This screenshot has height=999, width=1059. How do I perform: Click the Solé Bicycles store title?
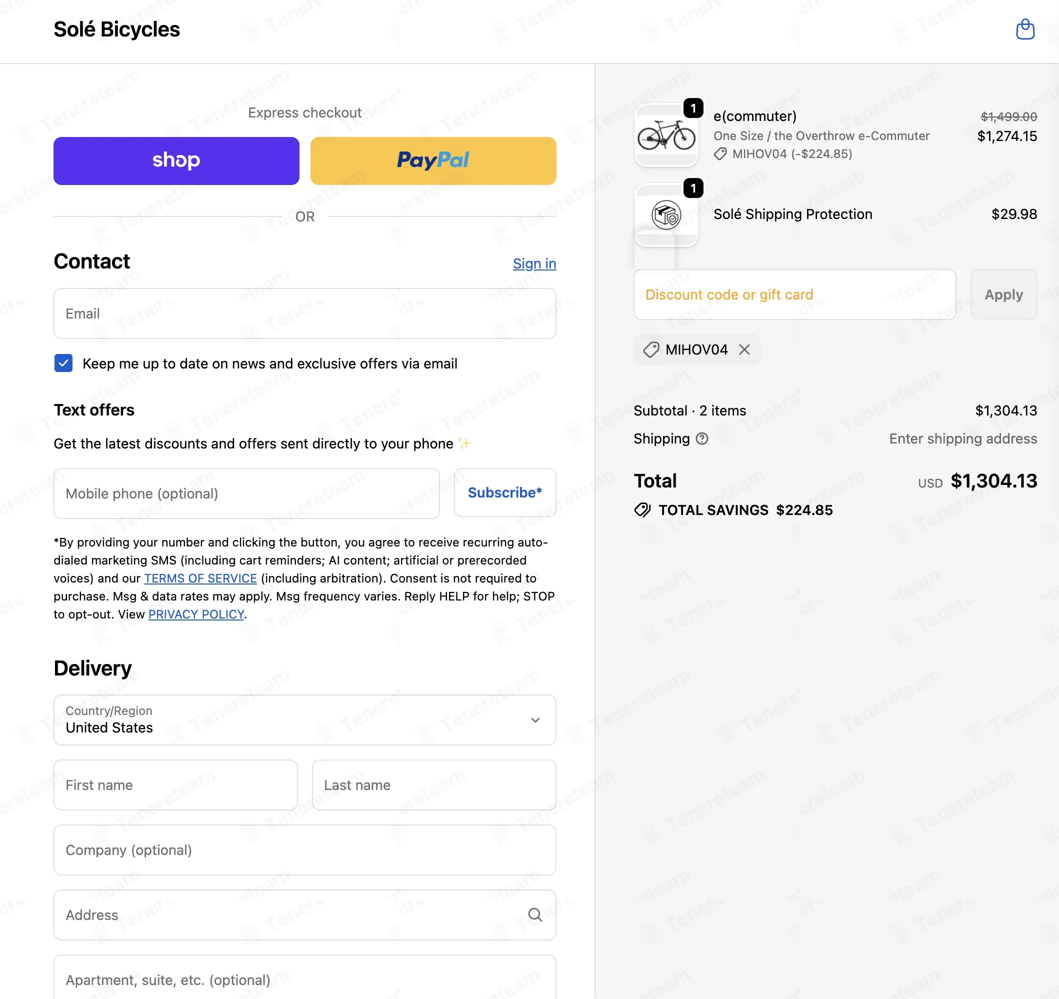pos(116,29)
